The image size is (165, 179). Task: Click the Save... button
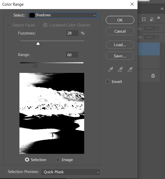[x=120, y=56]
